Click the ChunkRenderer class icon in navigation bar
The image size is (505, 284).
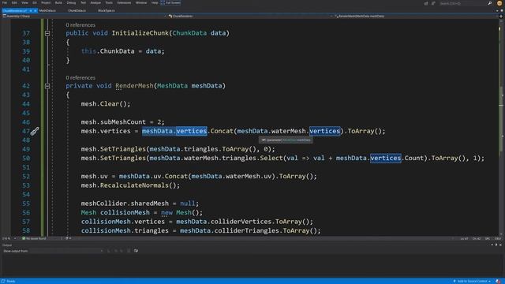[170, 16]
